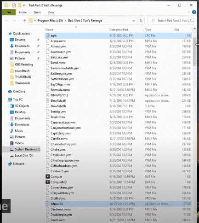The image size is (199, 223).
Task: Select the Arena.mmx file
Action: (118, 41)
